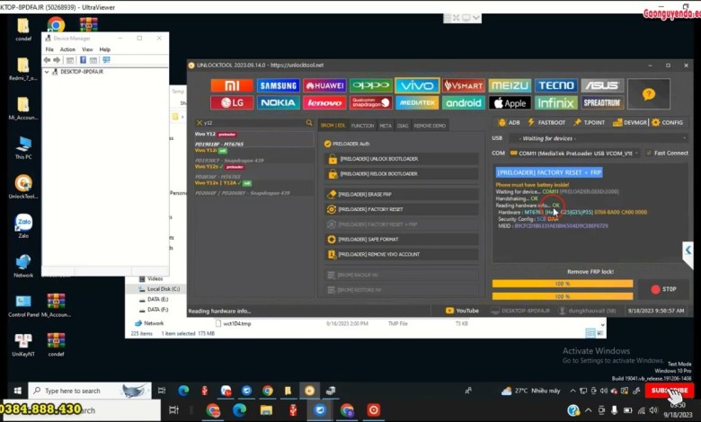The height and width of the screenshot is (422, 701).
Task: Switch to the BROM | EDL tab
Action: click(333, 126)
